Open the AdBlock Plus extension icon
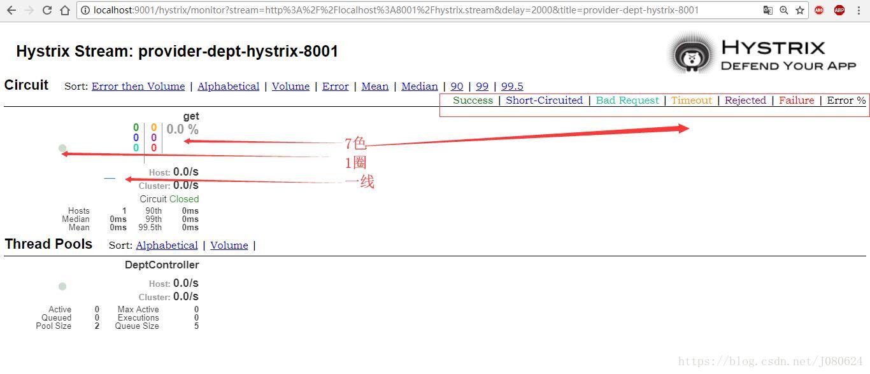 pos(839,10)
